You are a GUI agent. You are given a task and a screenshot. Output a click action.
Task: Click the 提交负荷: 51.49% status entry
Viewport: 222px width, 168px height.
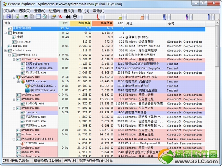(x=47, y=161)
